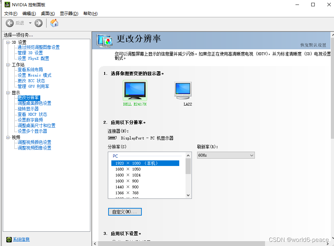The width and height of the screenshot is (334, 246).
Task: Open the 帮助(H) menu
Action: click(x=90, y=14)
